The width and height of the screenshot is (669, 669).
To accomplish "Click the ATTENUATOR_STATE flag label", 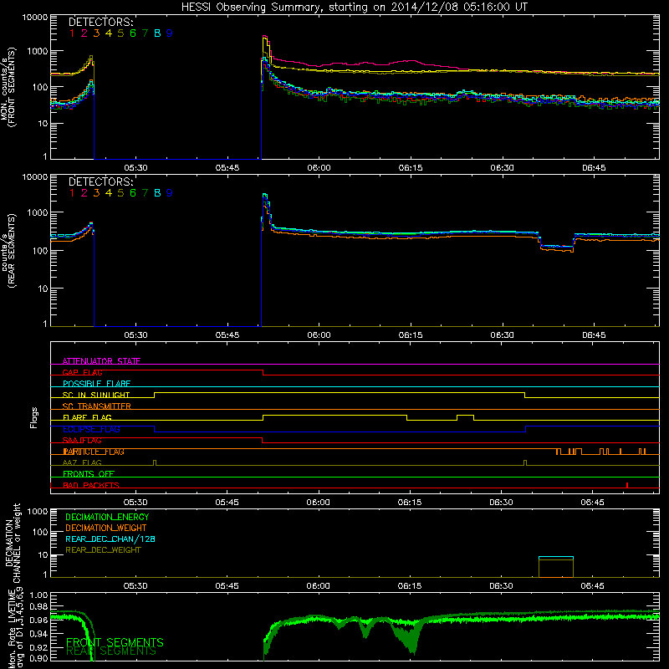I will (x=101, y=361).
